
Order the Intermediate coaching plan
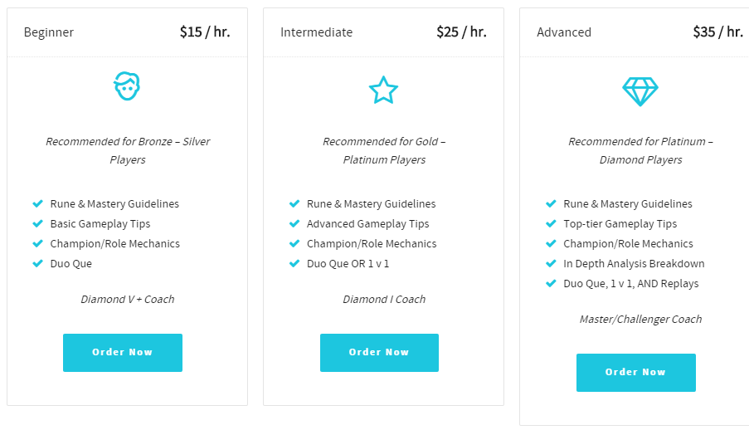click(379, 353)
